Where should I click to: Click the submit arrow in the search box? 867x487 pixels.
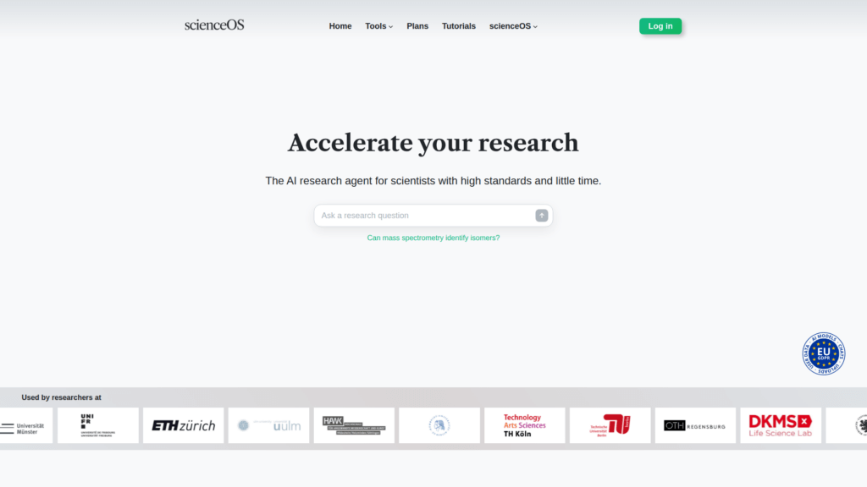(x=541, y=216)
